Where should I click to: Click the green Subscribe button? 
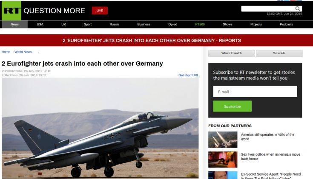[233, 106]
